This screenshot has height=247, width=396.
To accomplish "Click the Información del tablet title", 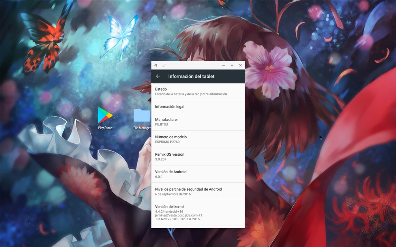I will tap(191, 76).
